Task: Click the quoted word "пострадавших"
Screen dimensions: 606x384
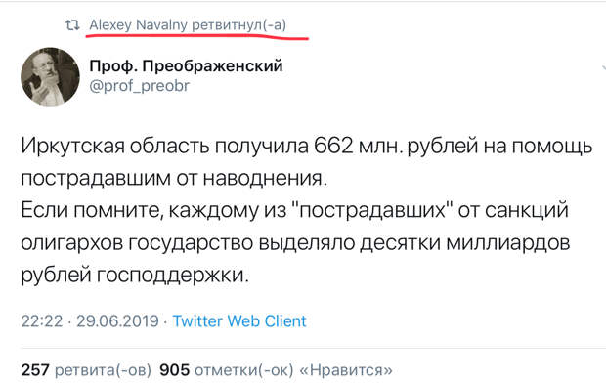Action: (x=373, y=210)
